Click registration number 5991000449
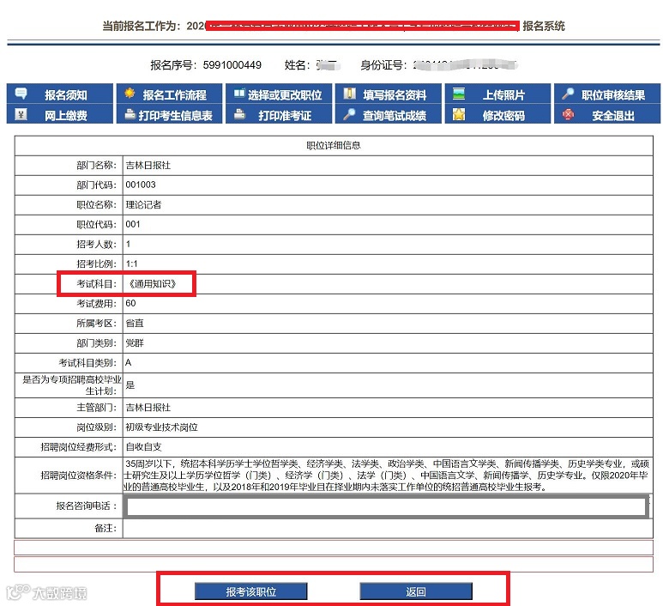The height and width of the screenshot is (606, 663). pos(232,64)
